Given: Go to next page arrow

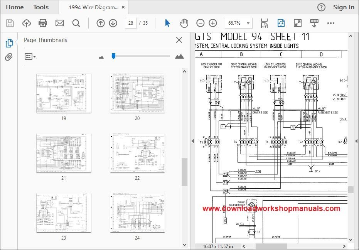Looking at the screenshot, I should 113,23.
